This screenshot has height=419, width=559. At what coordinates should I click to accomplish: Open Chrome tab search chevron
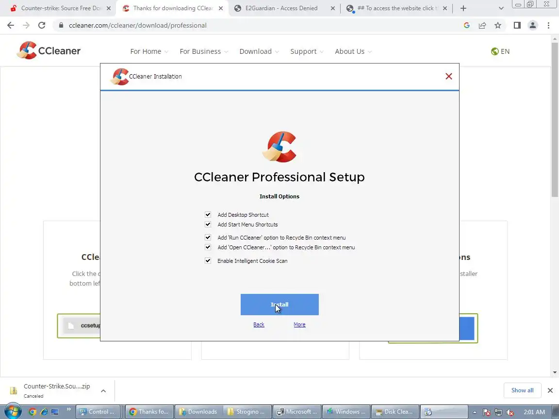point(501,8)
